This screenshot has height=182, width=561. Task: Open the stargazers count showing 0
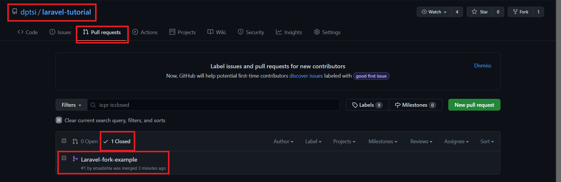pos(498,12)
